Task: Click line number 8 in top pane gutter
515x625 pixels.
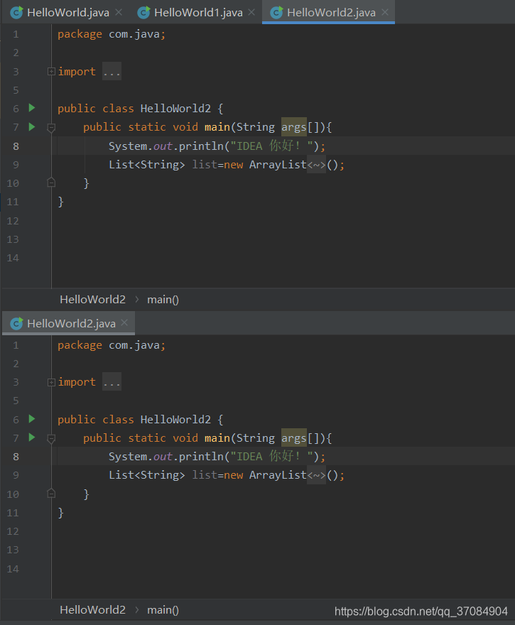Action: pyautogui.click(x=16, y=146)
